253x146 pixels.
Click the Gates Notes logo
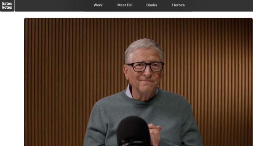7,5
